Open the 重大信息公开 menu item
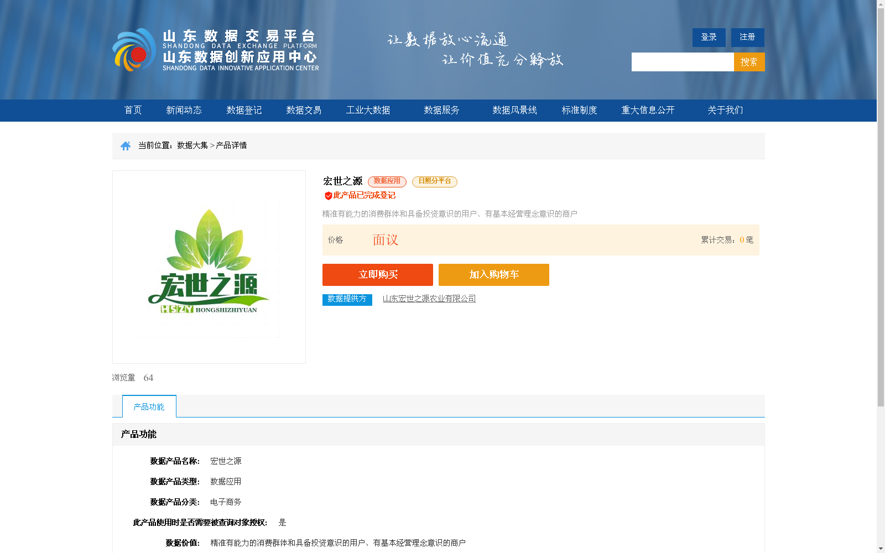Viewport: 885px width, 553px height. (x=648, y=110)
